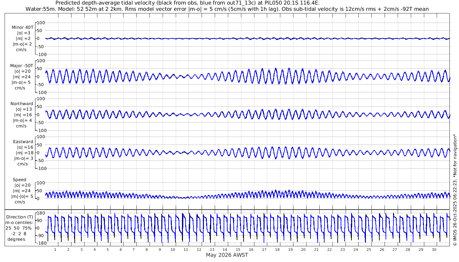This screenshot has width=459, height=262.
Task: Click the day 10 label on the date axis
Action: point(173,250)
